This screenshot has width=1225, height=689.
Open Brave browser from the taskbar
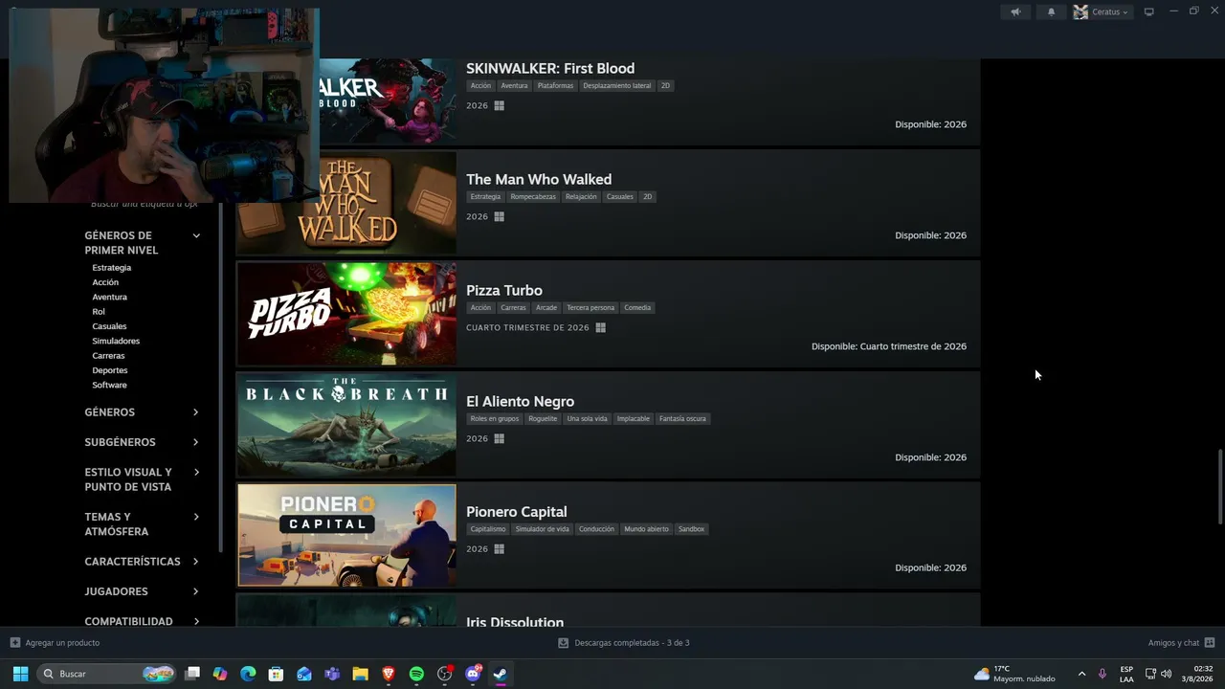(389, 674)
